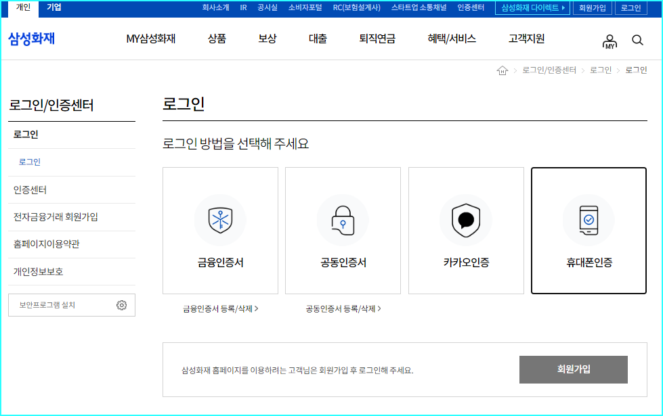Open 홈페이지이용약관 in sidebar

coord(46,244)
